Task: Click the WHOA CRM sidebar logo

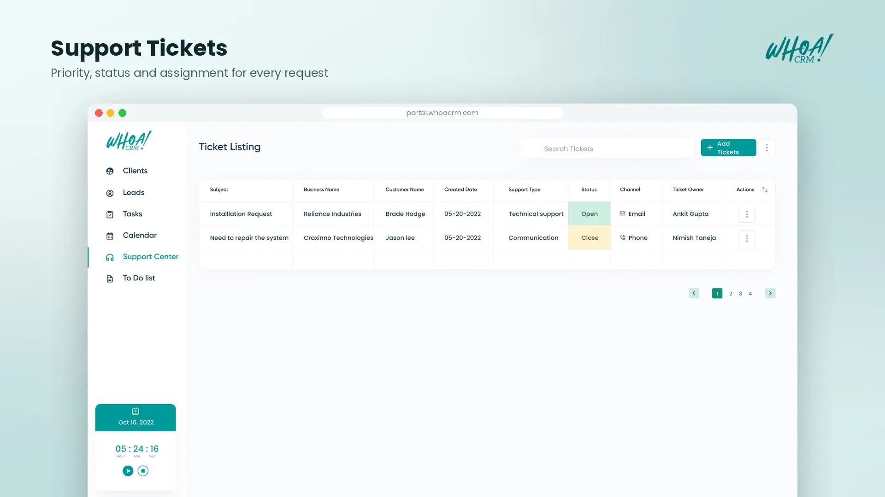Action: 129,141
